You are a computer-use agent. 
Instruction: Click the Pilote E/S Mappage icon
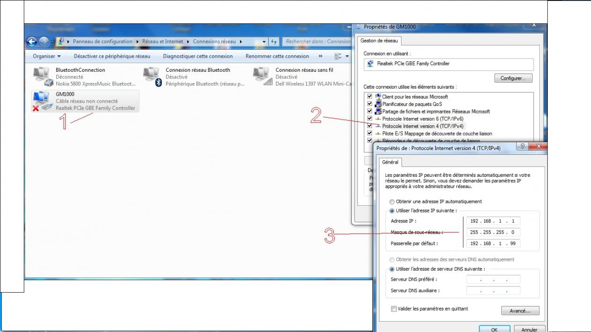click(x=378, y=134)
